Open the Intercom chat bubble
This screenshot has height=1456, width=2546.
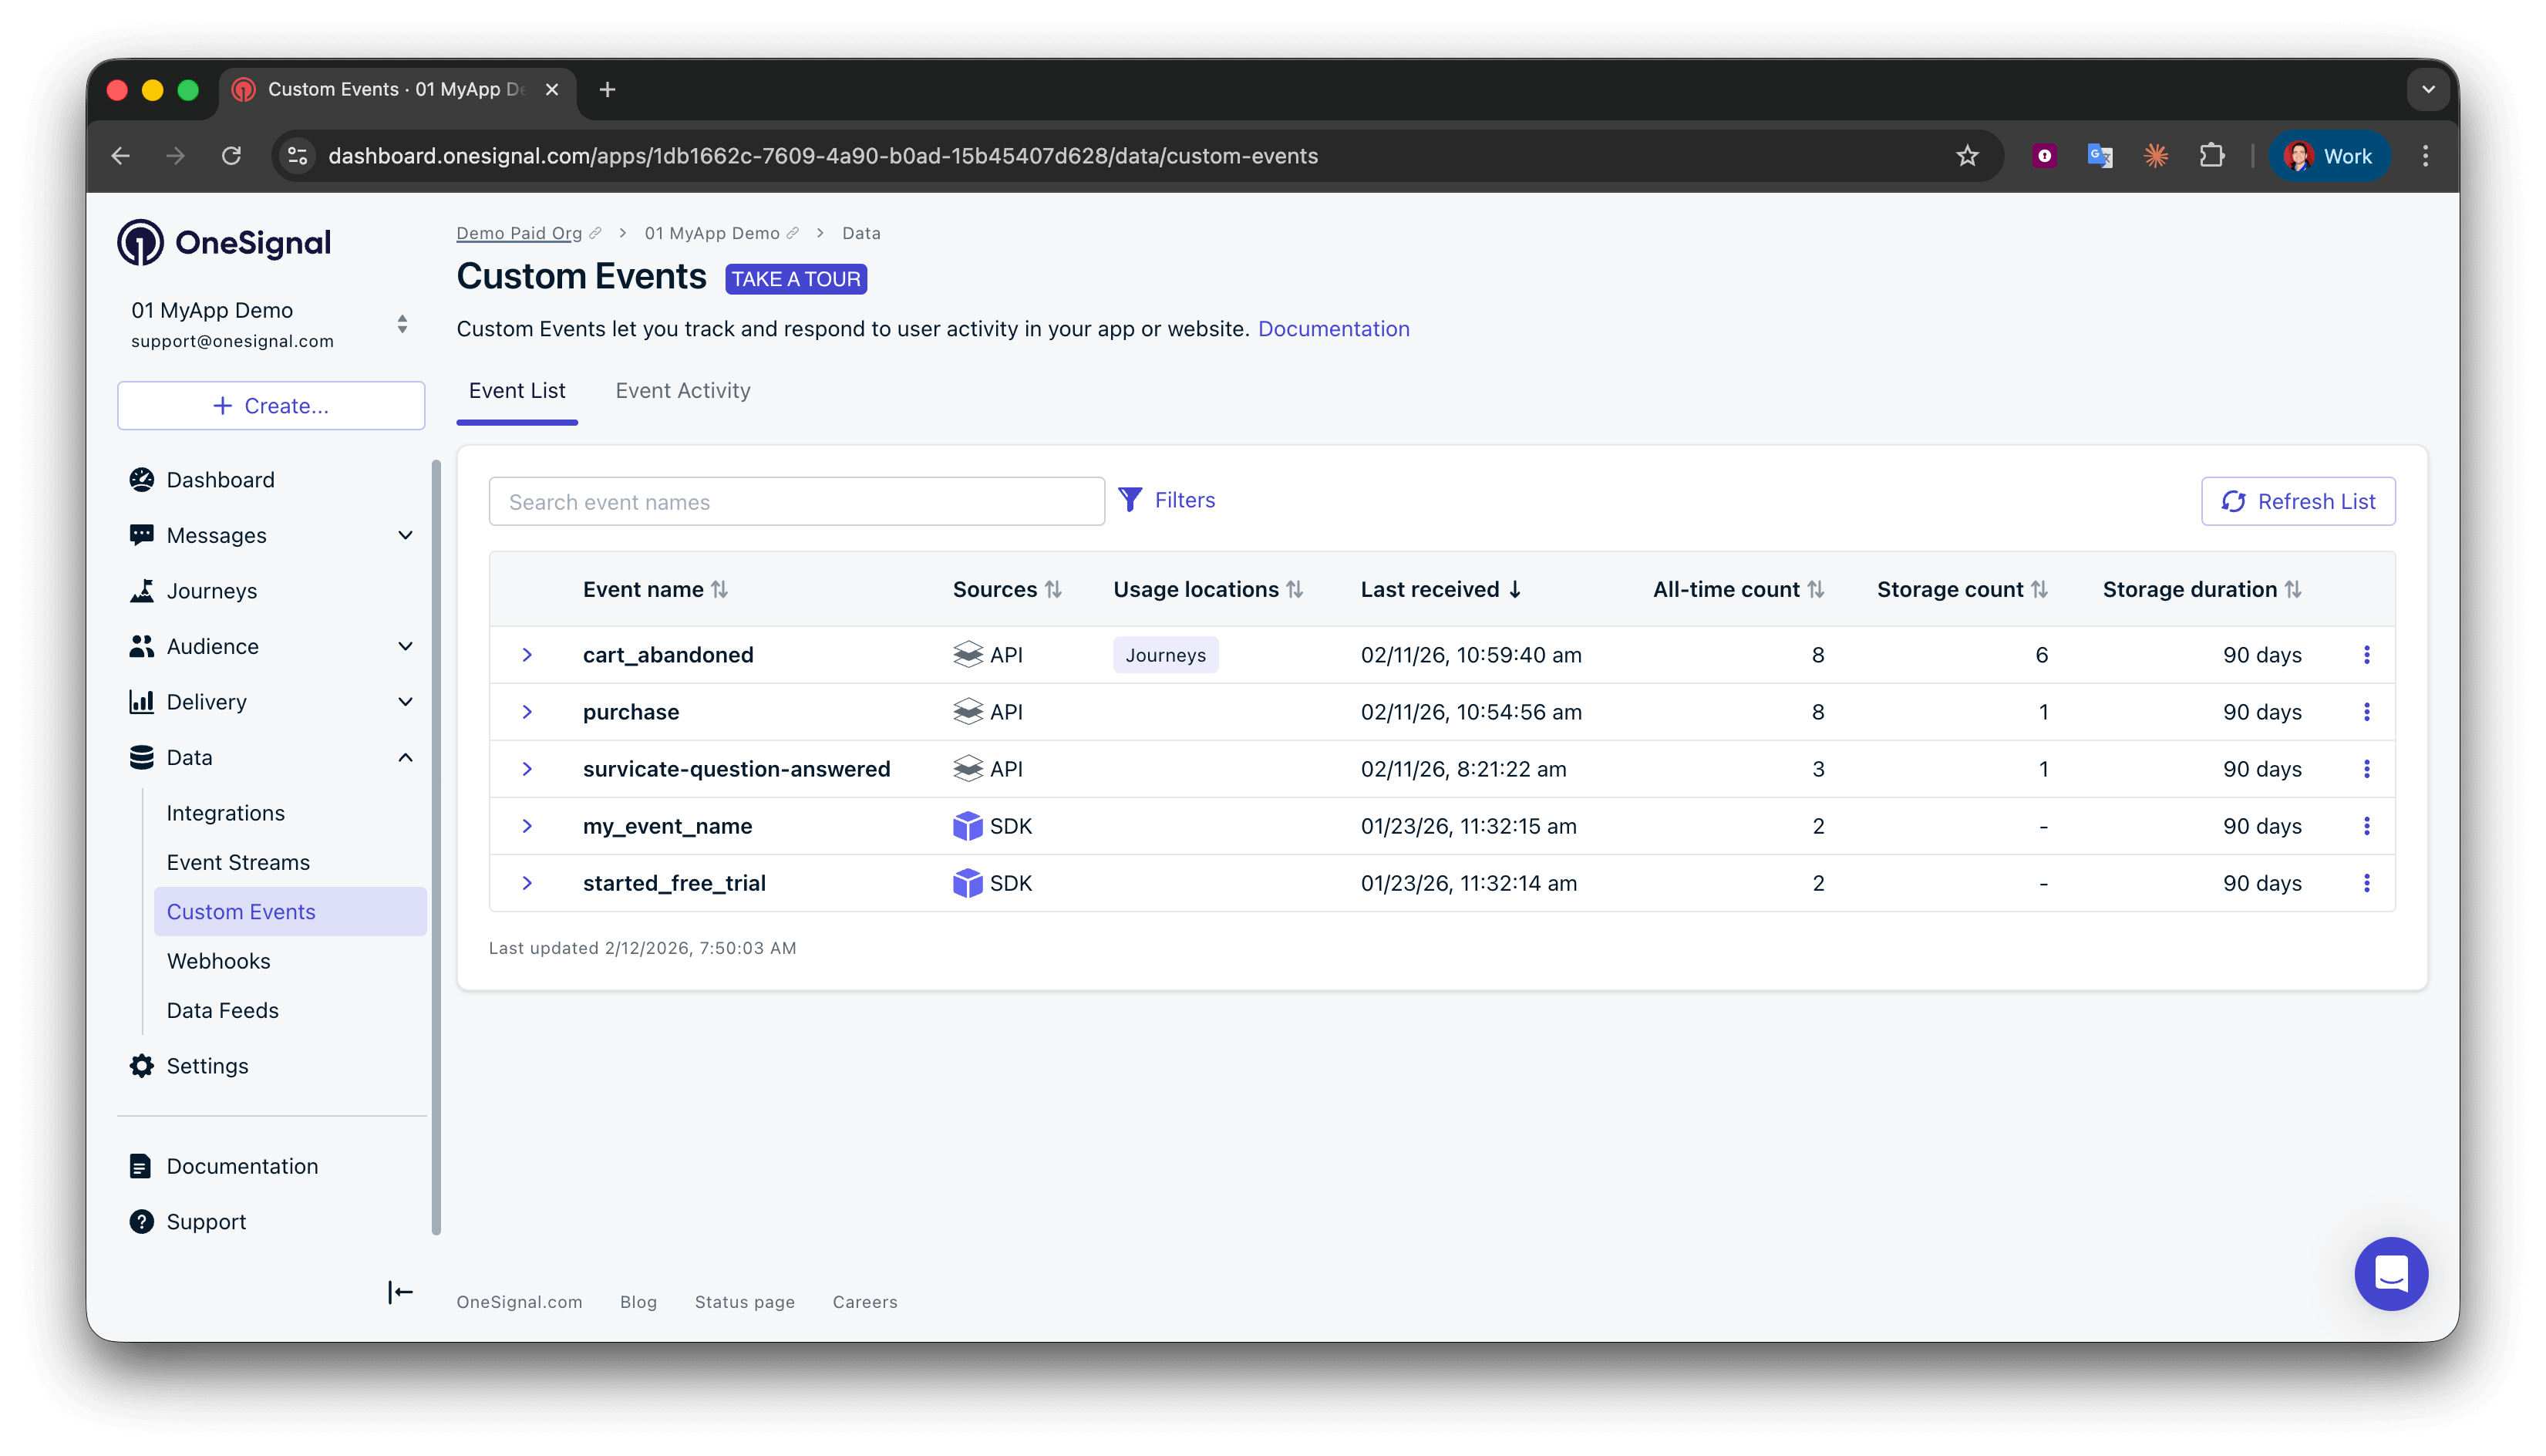(2390, 1273)
